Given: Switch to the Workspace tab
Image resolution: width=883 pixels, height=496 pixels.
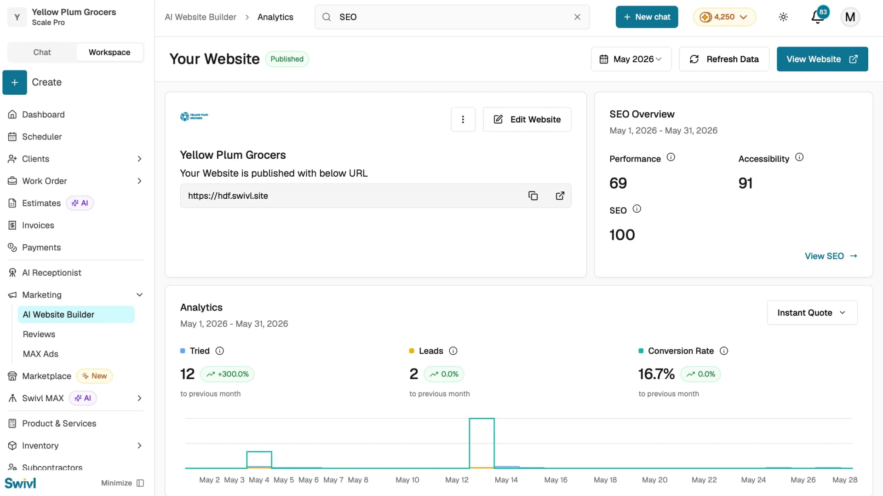Looking at the screenshot, I should pos(109,52).
